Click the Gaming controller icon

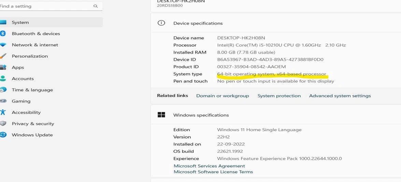point(3,101)
